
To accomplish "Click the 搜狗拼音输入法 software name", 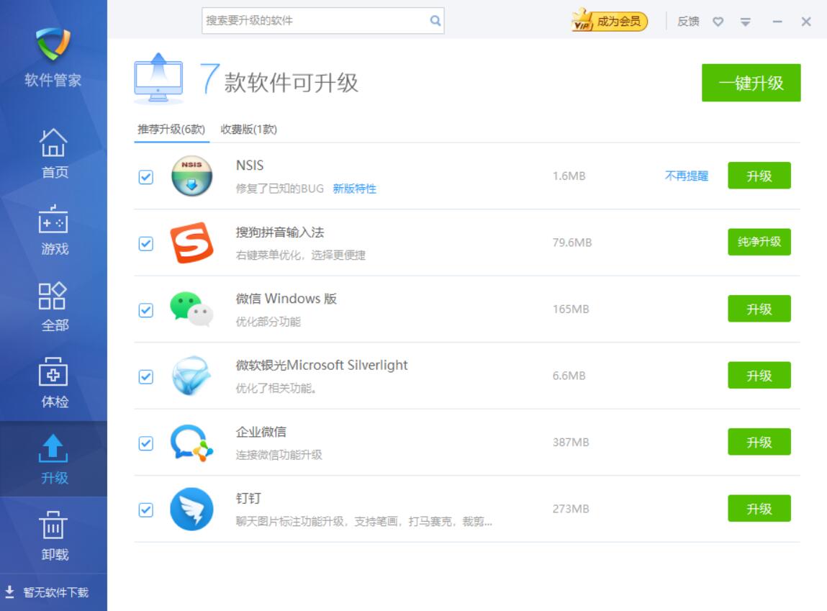I will click(280, 232).
